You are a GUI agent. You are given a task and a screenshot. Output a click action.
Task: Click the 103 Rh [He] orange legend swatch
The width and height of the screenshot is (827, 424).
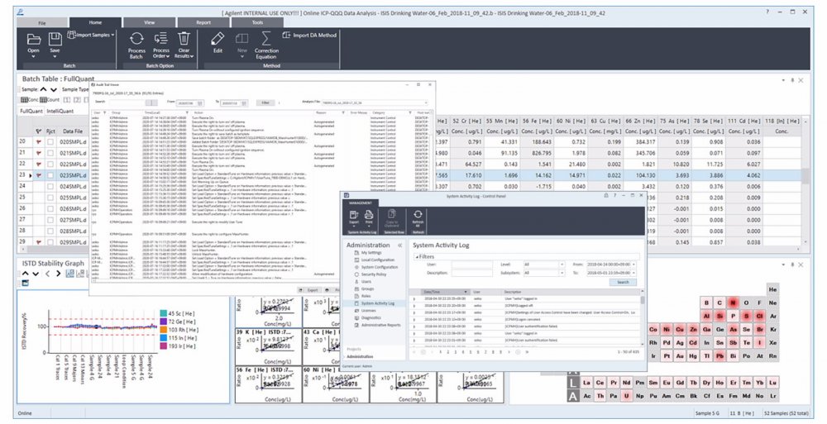click(164, 330)
